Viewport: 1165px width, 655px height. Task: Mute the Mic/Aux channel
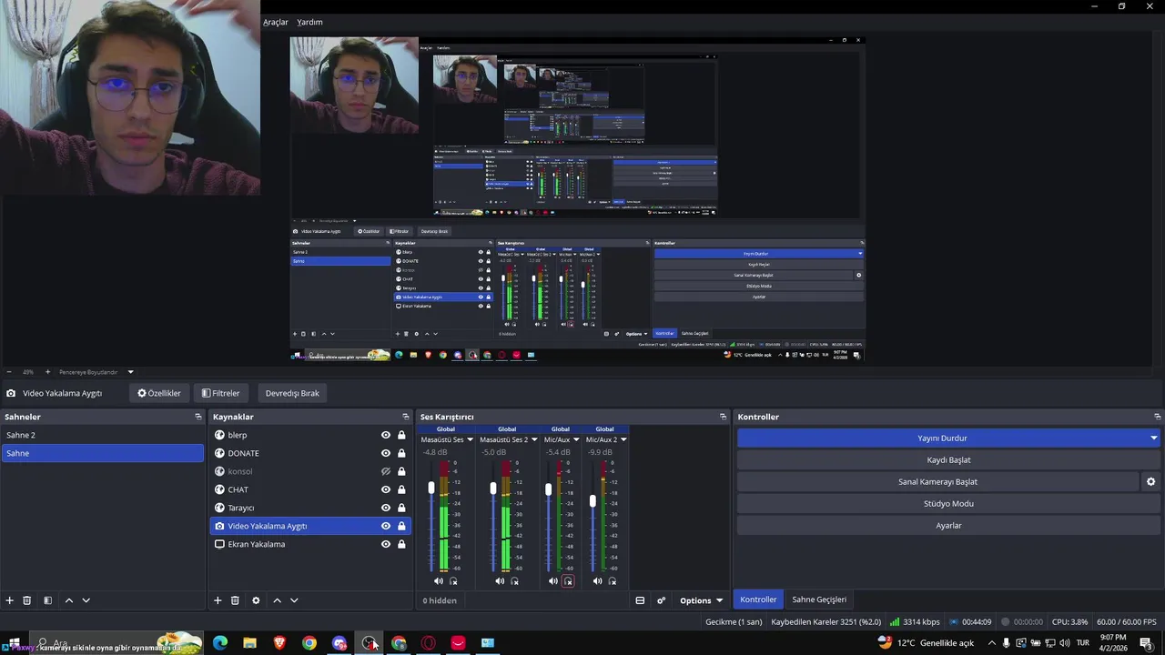tap(553, 581)
